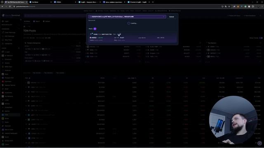Clear the search field with the X icon

point(163,17)
